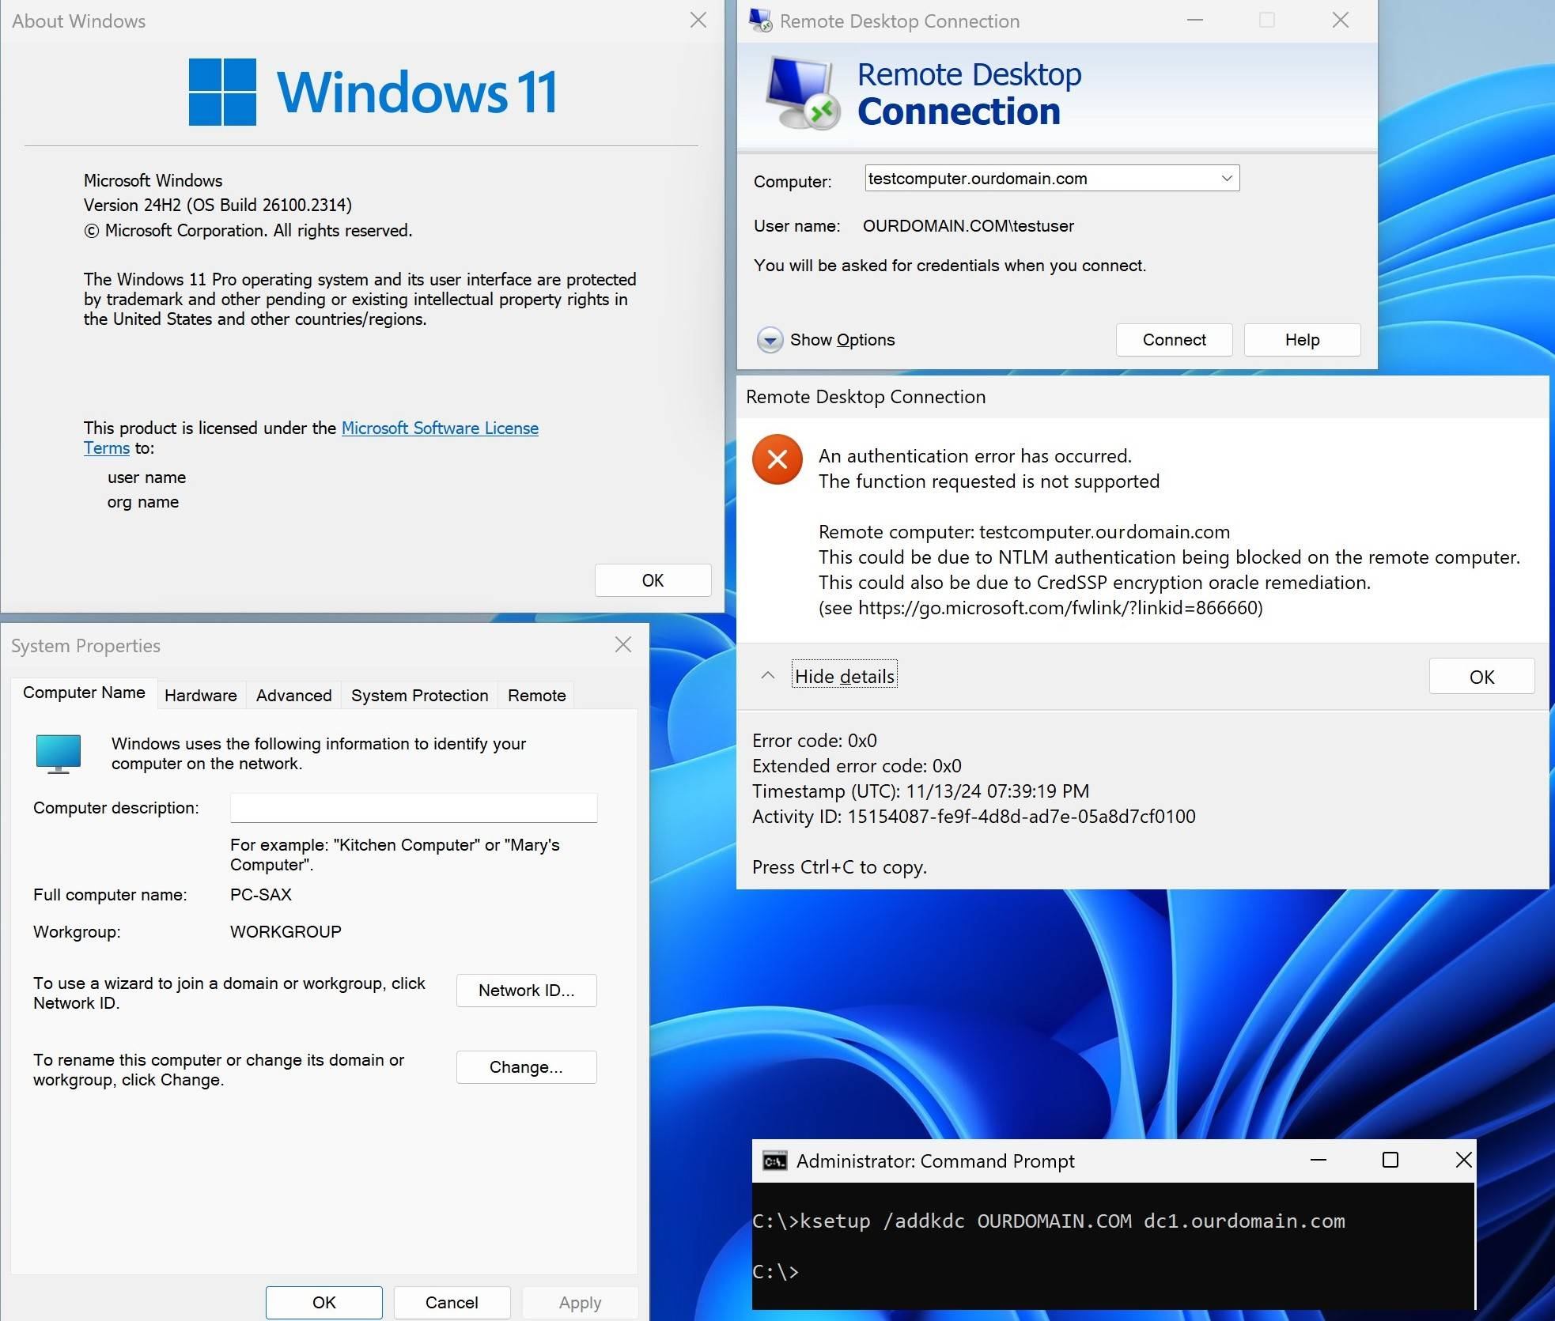1555x1321 pixels.
Task: Click the Remote Desktop Connection title bar icon
Action: [761, 21]
